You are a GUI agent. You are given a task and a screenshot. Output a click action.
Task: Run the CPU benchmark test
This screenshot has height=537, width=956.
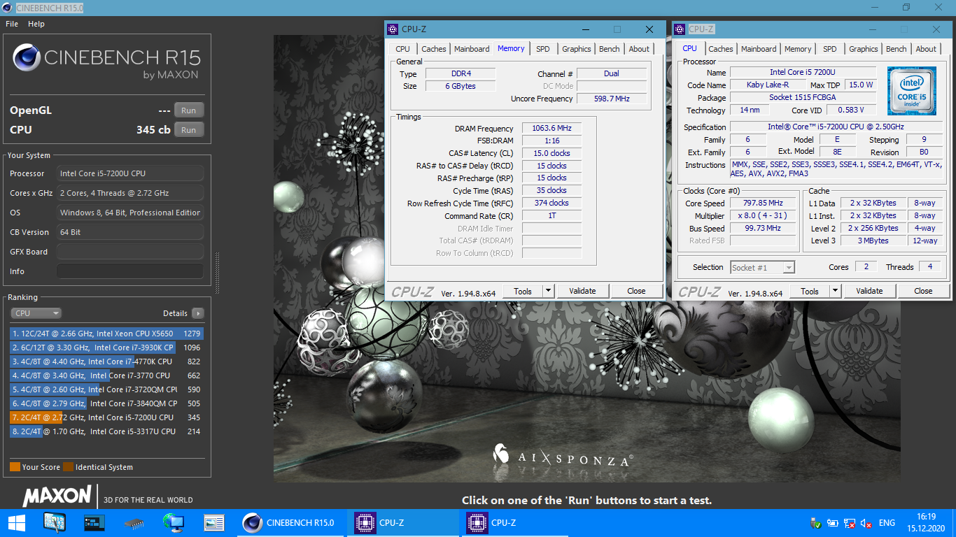tap(188, 130)
